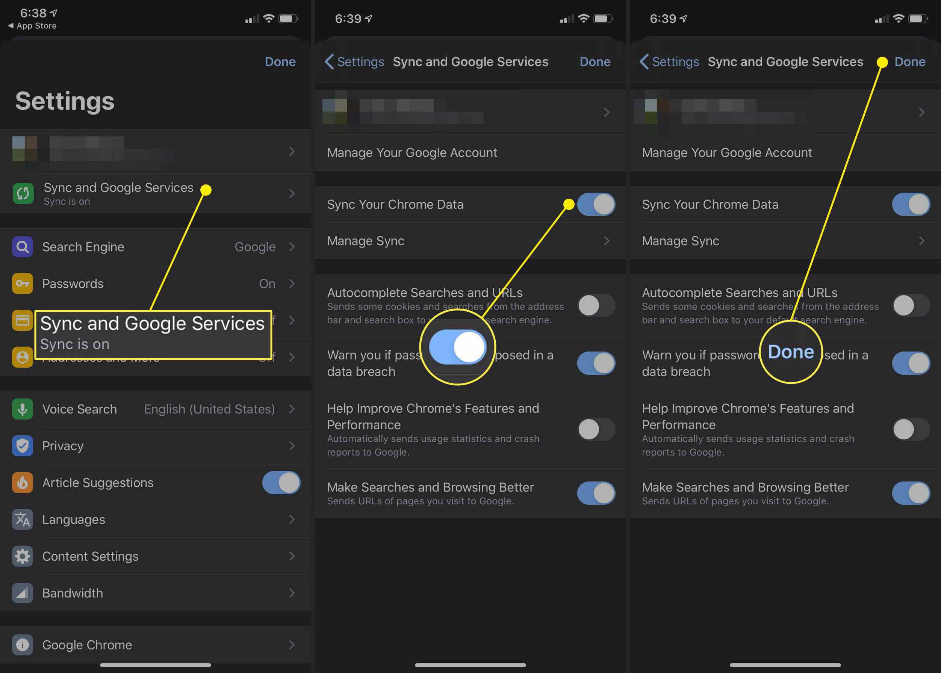
Task: Toggle Help Improve Chrome's Features in middle screen
Action: tap(596, 429)
